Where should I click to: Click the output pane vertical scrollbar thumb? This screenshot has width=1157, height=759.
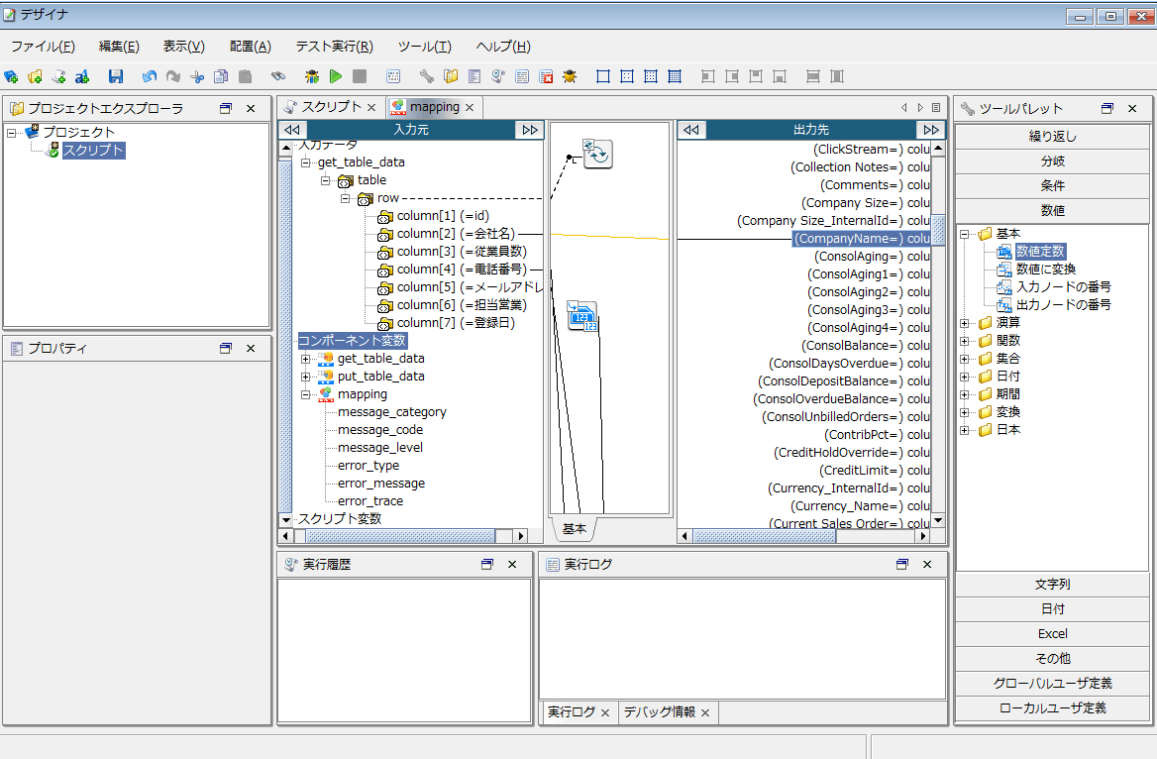938,229
